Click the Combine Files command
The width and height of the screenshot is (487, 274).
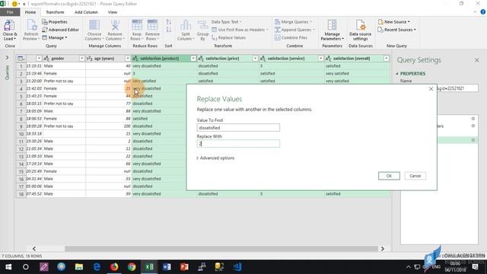[x=291, y=37]
